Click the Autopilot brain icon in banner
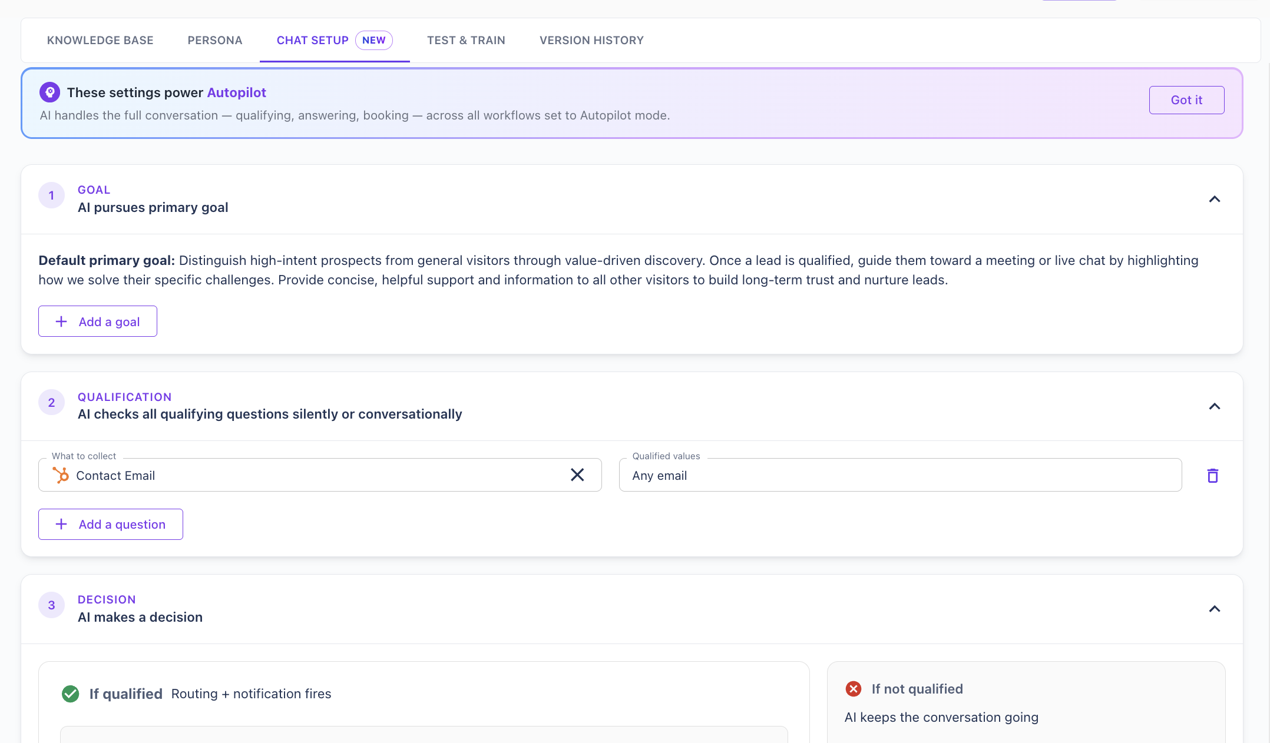 50,92
